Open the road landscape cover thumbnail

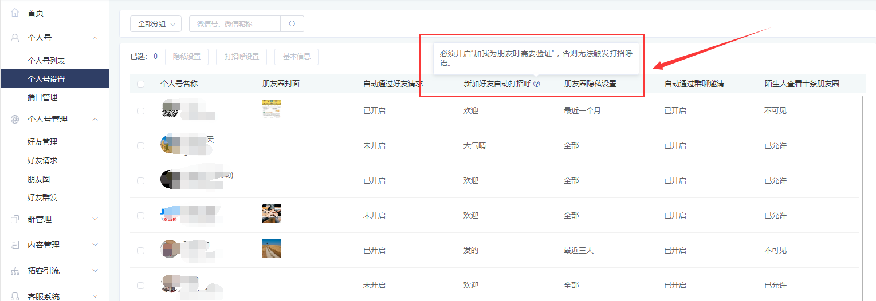tap(272, 248)
